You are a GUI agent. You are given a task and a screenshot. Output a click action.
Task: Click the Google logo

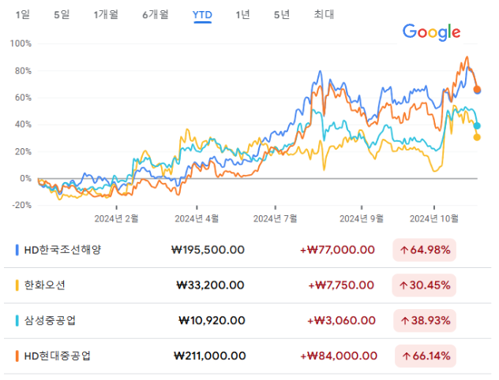[431, 32]
